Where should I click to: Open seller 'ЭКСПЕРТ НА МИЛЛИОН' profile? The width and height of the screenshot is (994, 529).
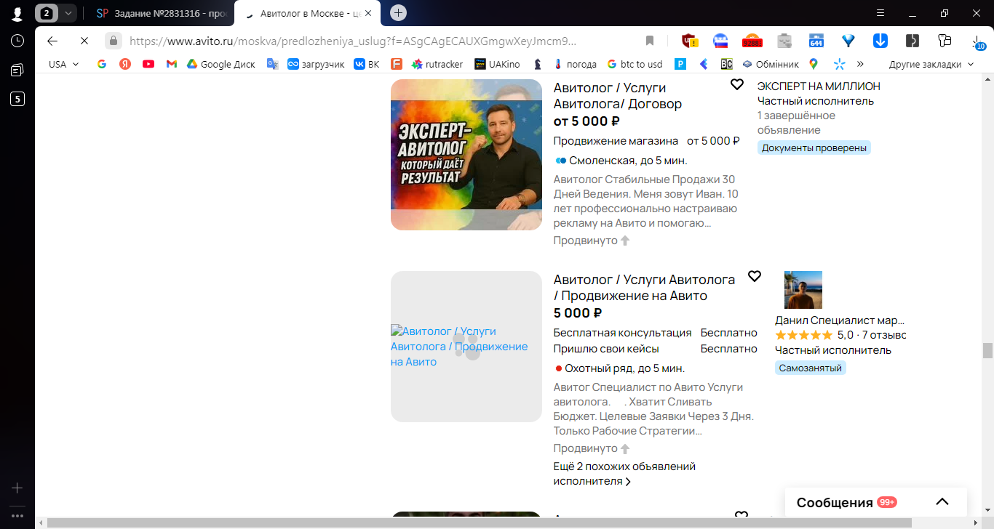819,86
